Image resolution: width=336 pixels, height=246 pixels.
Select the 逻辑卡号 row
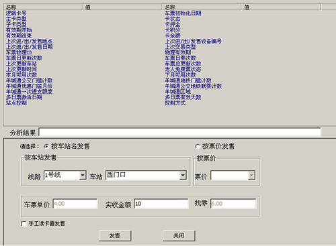[x=16, y=13]
